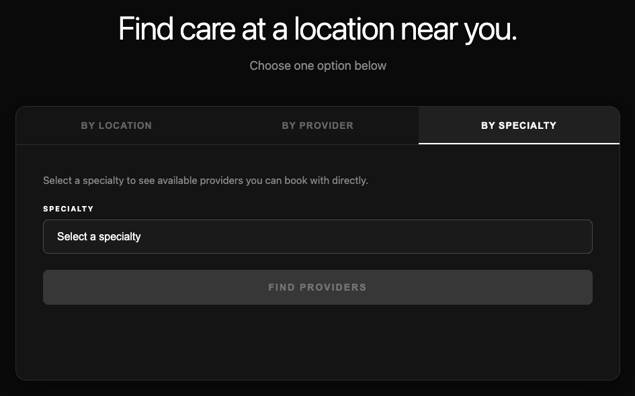Submit the specialty search with Find Providers
The width and height of the screenshot is (635, 396).
tap(317, 287)
